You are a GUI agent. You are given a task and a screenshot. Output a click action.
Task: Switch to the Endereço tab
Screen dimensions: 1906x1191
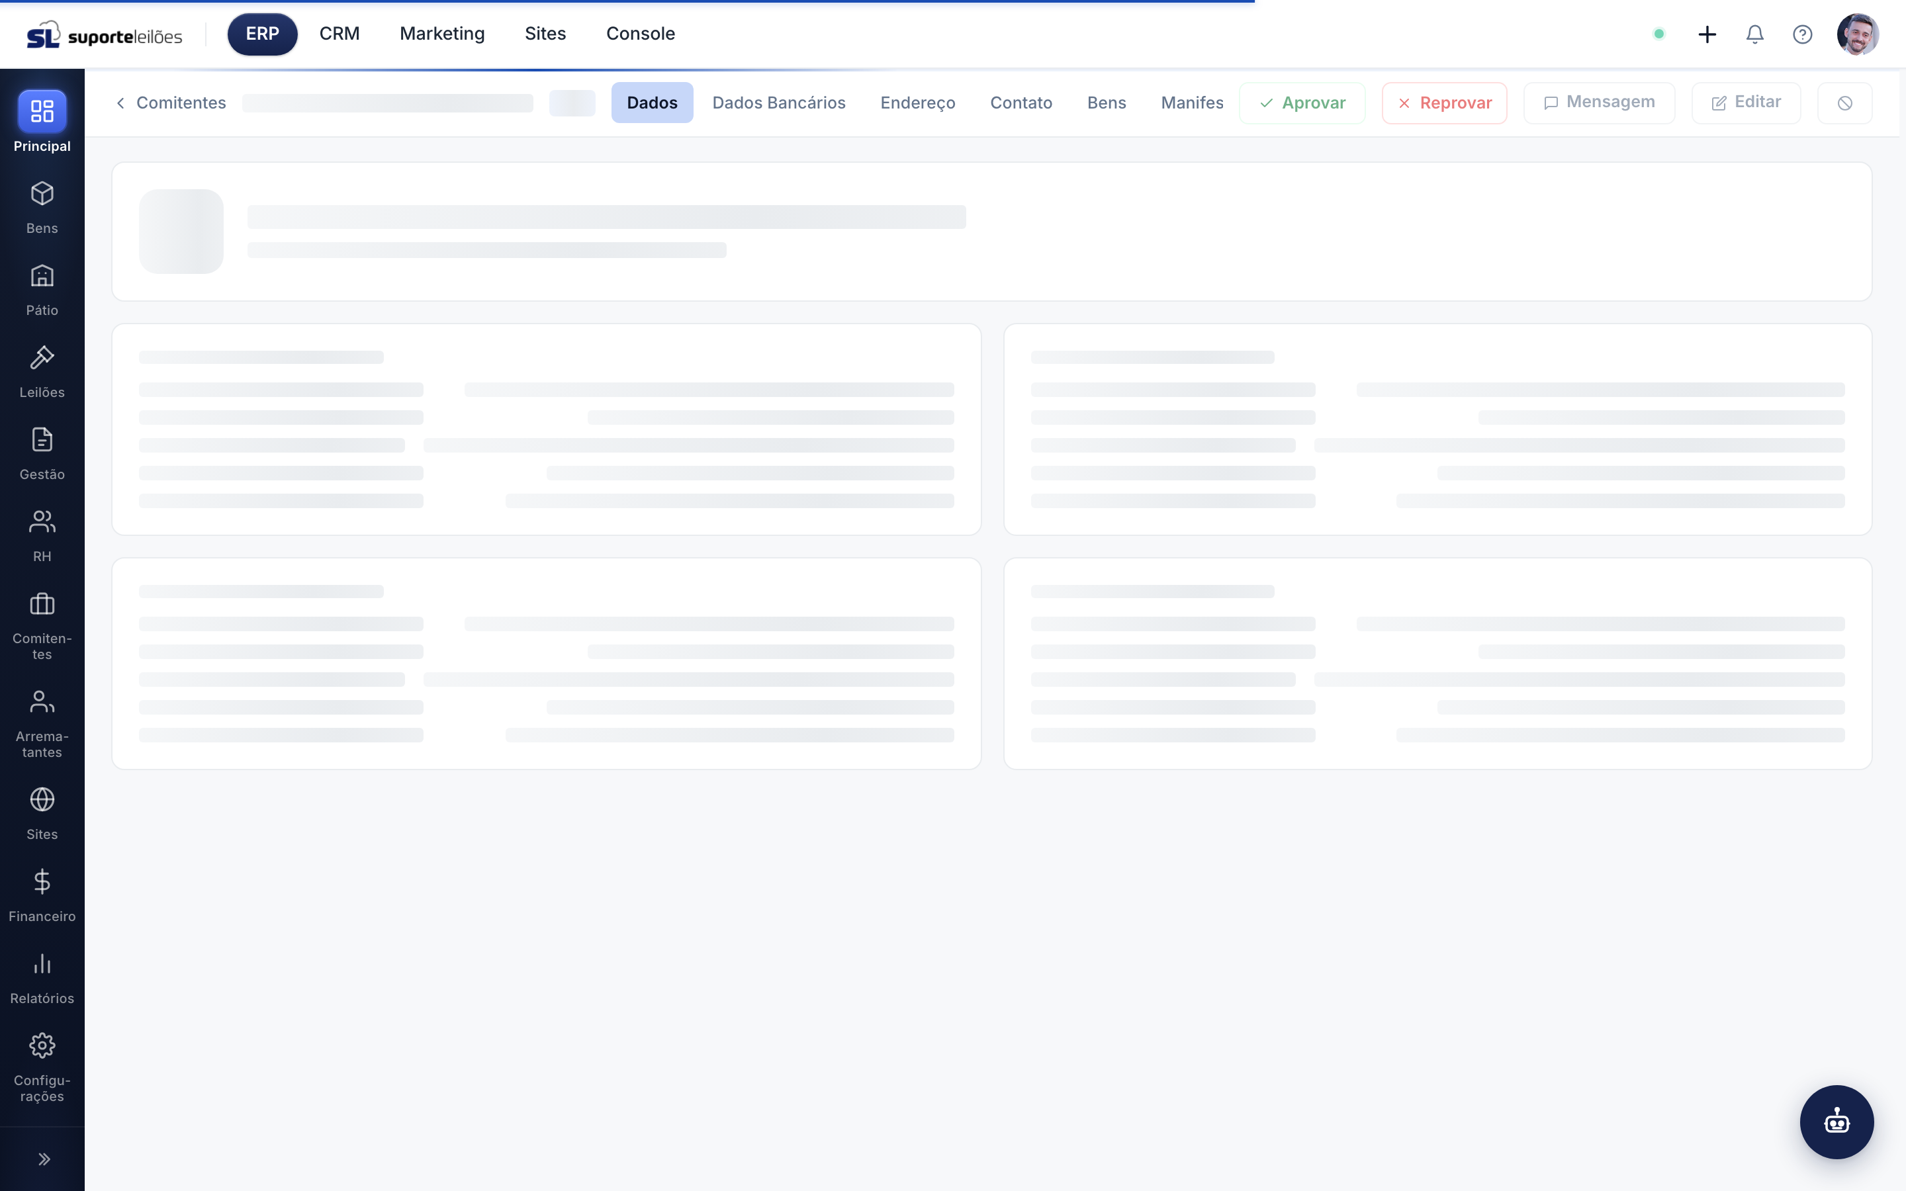(x=917, y=103)
